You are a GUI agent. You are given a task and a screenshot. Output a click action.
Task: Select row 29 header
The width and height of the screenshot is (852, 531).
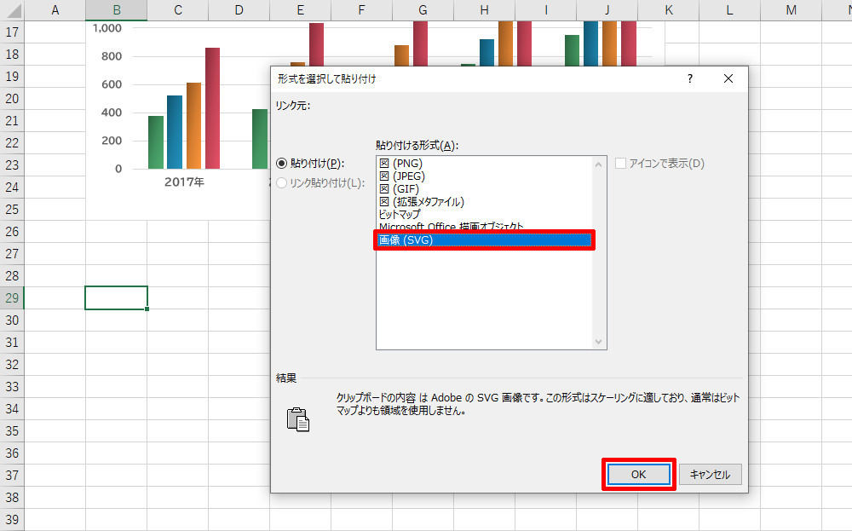coord(12,297)
